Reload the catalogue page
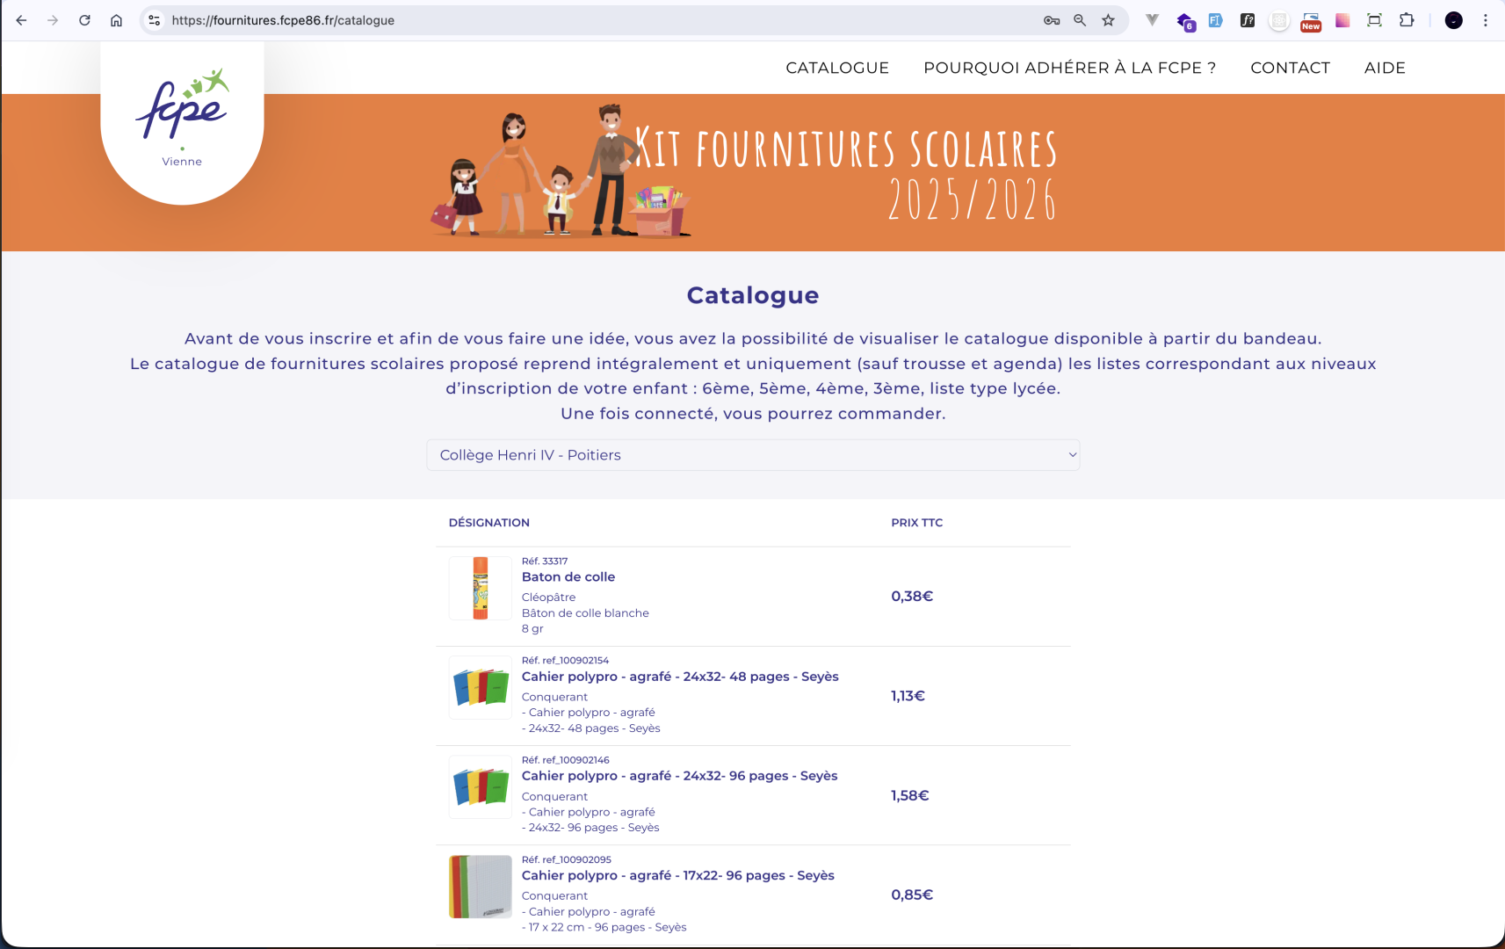 click(84, 19)
